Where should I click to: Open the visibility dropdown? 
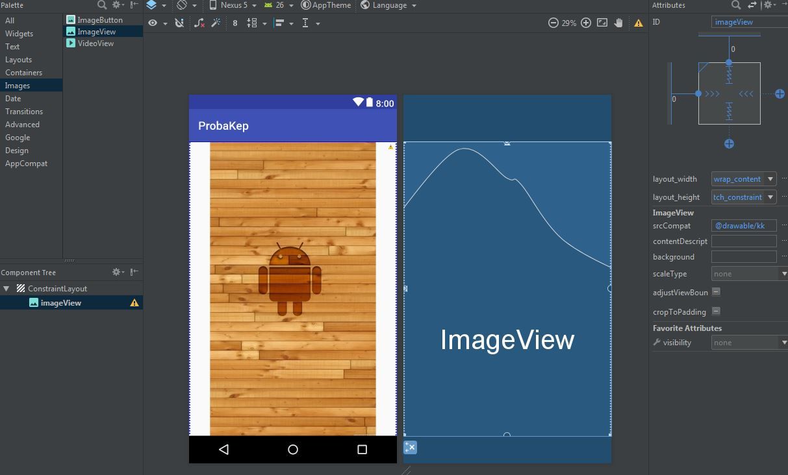(750, 343)
